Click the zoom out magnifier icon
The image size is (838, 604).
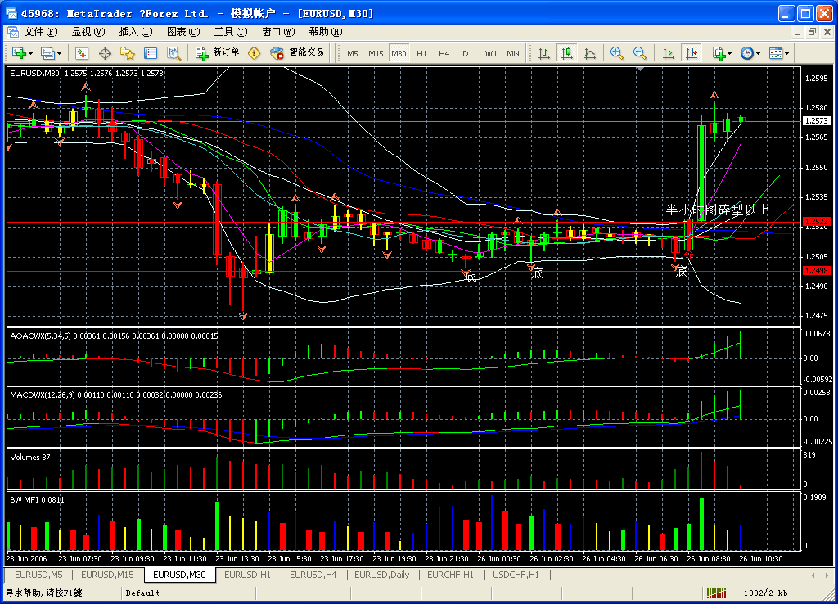(x=640, y=53)
